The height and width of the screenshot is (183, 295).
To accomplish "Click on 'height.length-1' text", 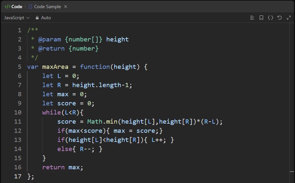I will click(101, 85).
